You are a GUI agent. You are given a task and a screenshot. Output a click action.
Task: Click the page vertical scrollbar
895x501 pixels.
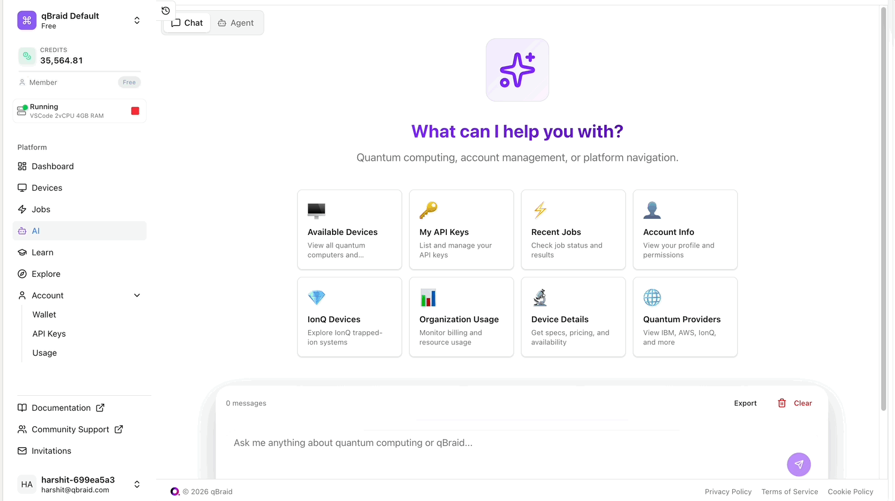tap(884, 209)
